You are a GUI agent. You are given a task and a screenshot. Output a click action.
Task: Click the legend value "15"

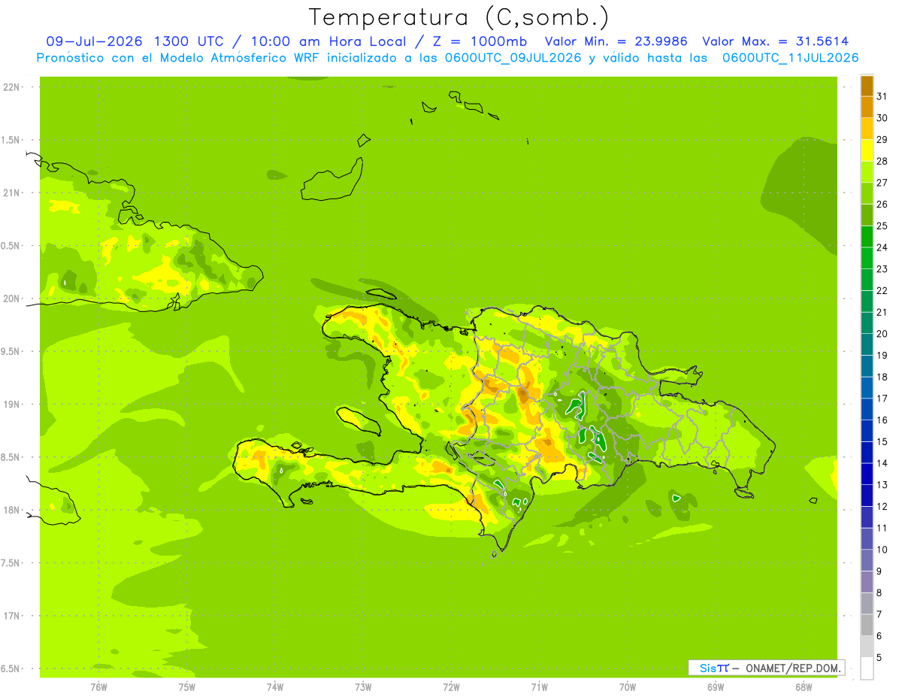882,441
